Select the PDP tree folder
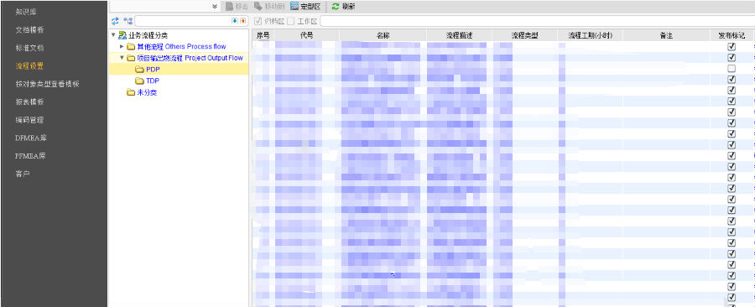Screen dimensions: 755x307 (148, 70)
